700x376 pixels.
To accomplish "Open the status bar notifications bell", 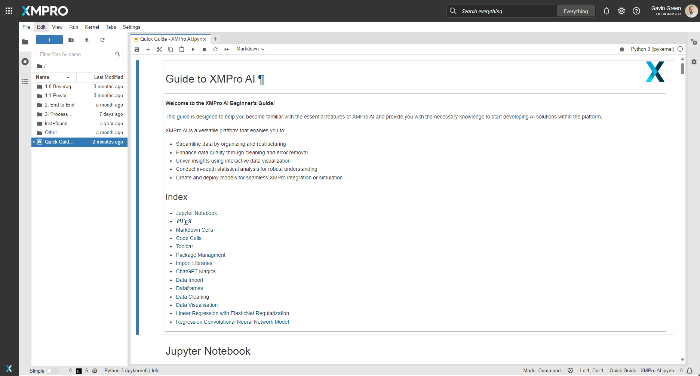I will (690, 371).
